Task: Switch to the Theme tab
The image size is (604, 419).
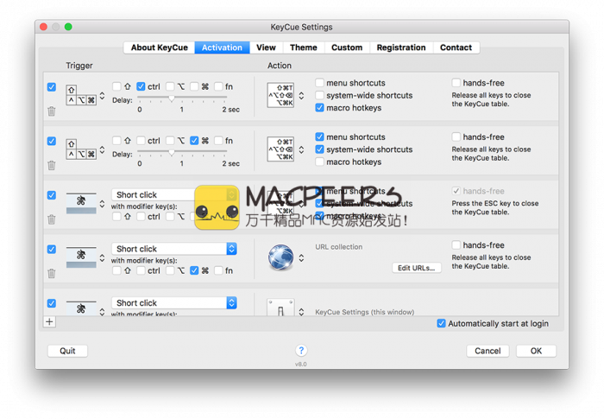Action: tap(303, 48)
